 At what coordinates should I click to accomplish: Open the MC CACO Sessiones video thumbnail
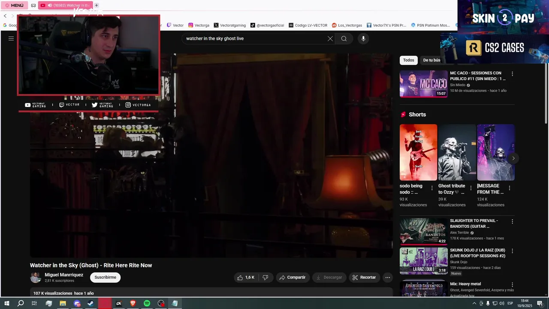click(x=423, y=84)
